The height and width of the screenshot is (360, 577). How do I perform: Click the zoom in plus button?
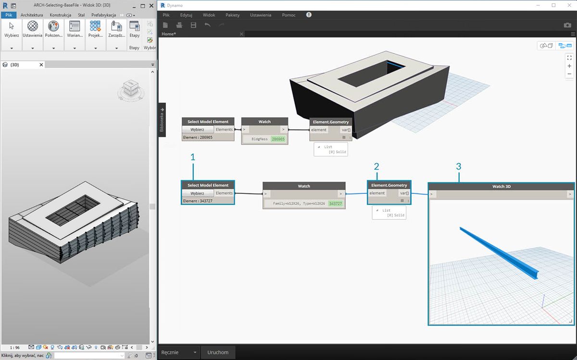point(569,66)
